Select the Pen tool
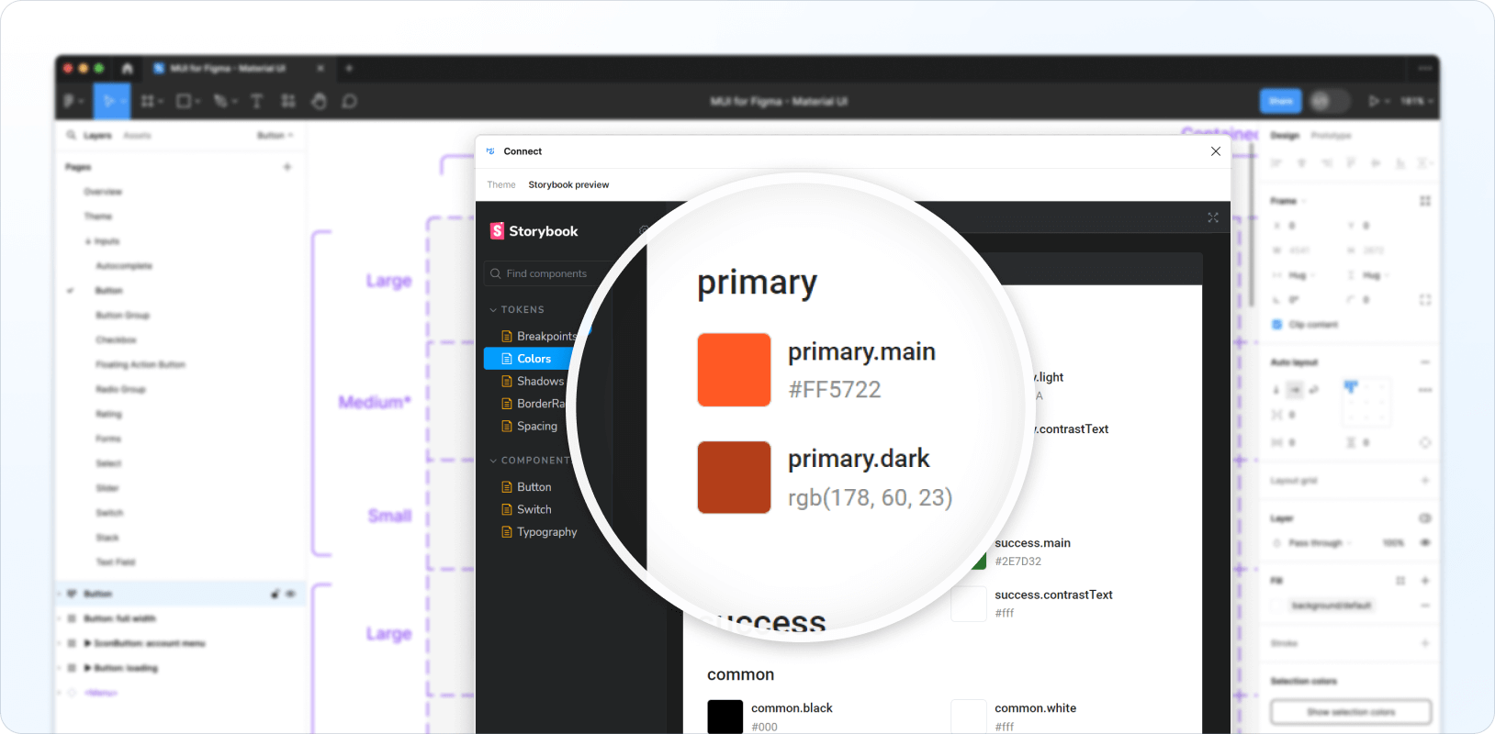Screen dimensions: 1495x734 tap(220, 101)
